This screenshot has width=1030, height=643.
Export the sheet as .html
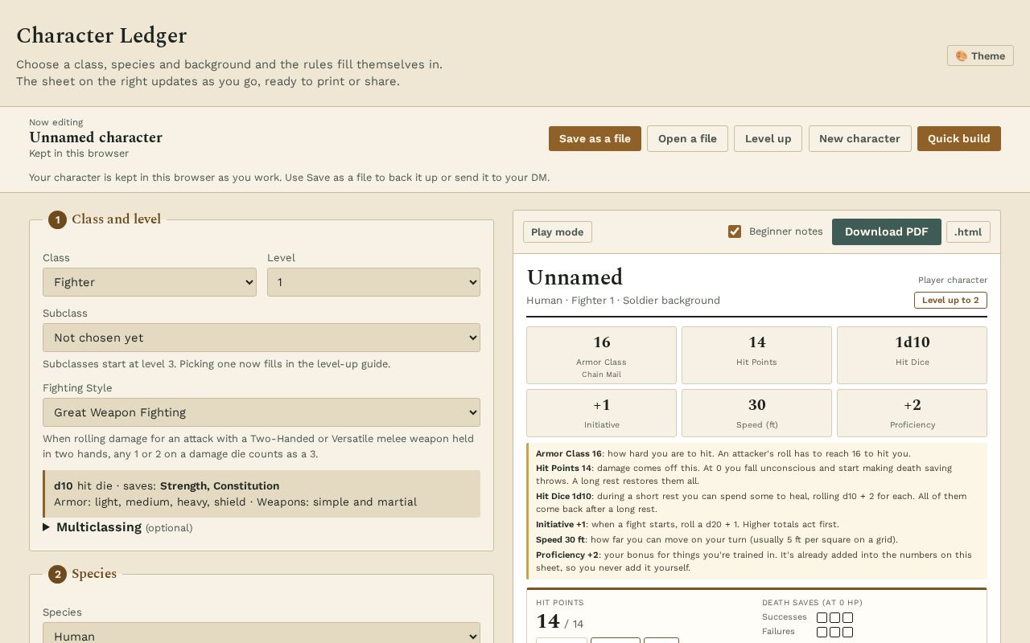[x=968, y=231]
